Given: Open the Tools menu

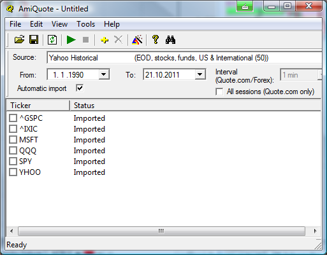Looking at the screenshot, I should 85,24.
